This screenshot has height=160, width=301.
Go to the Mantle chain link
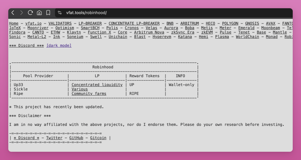[x=280, y=32]
